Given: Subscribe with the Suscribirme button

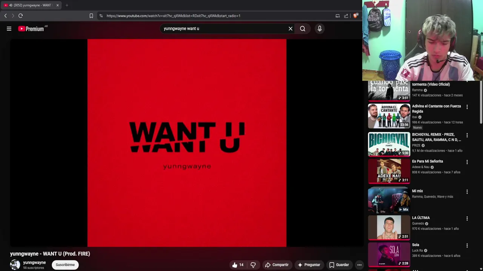Looking at the screenshot, I should 65,265.
